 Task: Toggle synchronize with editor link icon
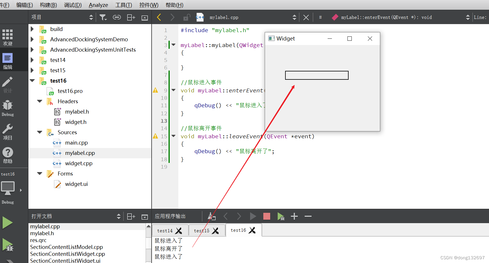click(117, 17)
